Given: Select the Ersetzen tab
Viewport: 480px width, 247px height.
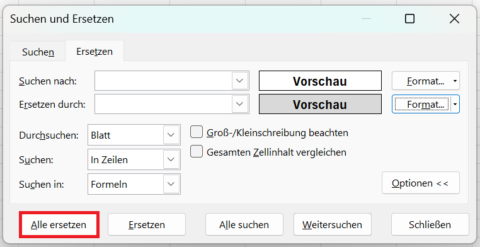Looking at the screenshot, I should click(94, 51).
